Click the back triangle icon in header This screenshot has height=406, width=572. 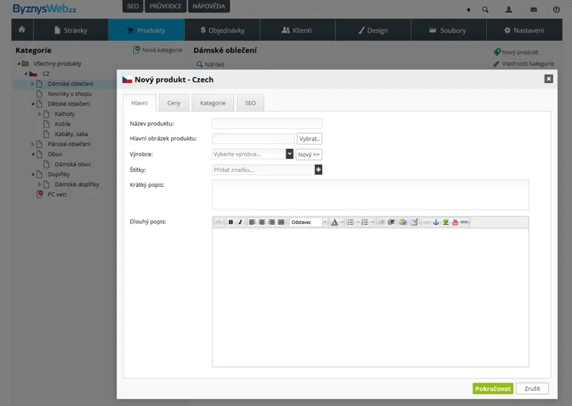click(x=468, y=10)
